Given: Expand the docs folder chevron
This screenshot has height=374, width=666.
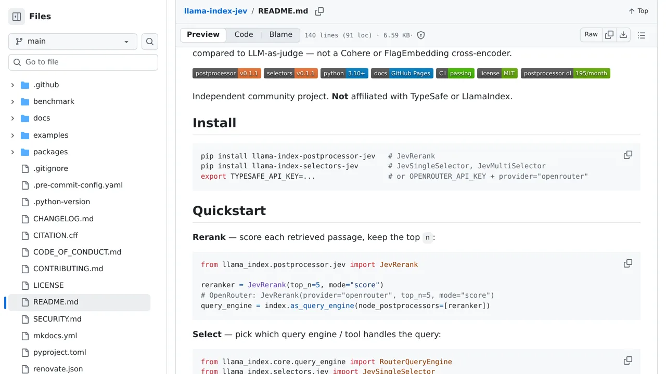Looking at the screenshot, I should pos(12,118).
